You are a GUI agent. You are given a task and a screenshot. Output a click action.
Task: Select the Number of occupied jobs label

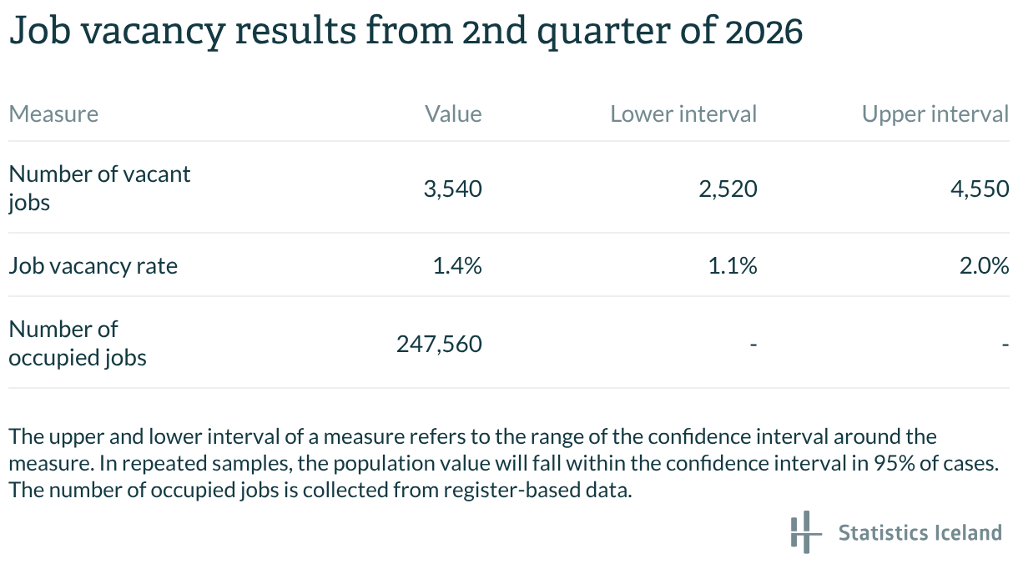click(78, 343)
